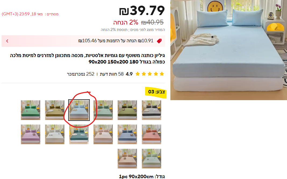Select the bright green bedsheet color swatch

pyautogui.click(x=31, y=110)
